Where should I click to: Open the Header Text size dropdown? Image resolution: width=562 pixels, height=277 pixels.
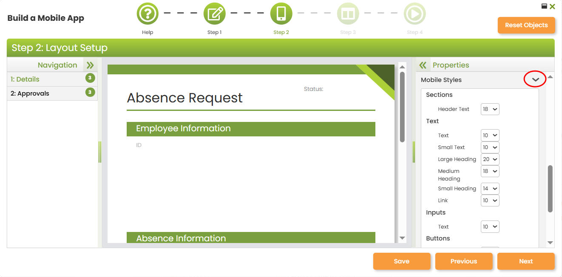coord(490,109)
